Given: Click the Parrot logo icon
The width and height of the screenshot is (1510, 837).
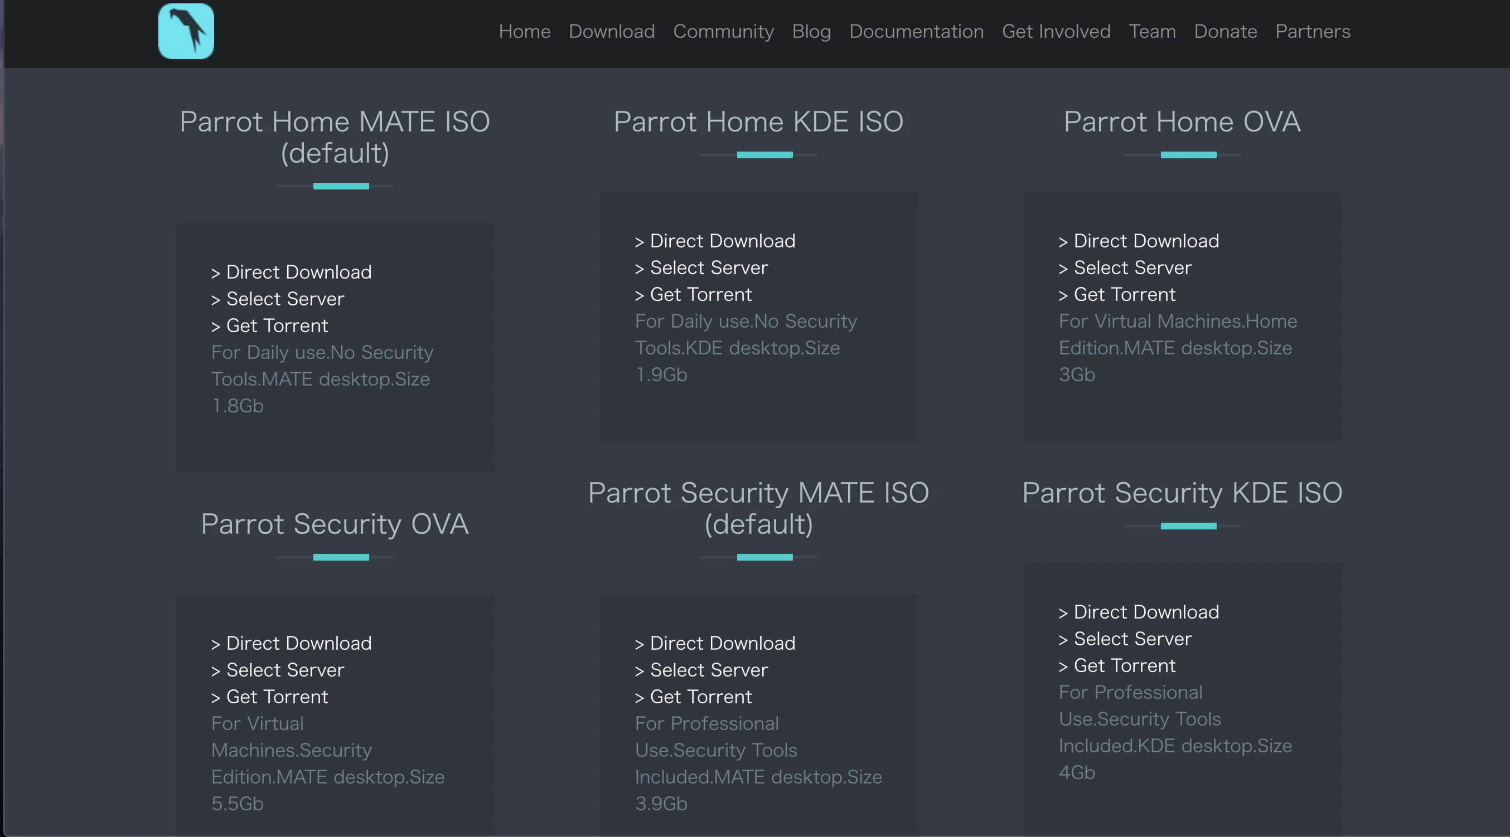Looking at the screenshot, I should point(186,31).
